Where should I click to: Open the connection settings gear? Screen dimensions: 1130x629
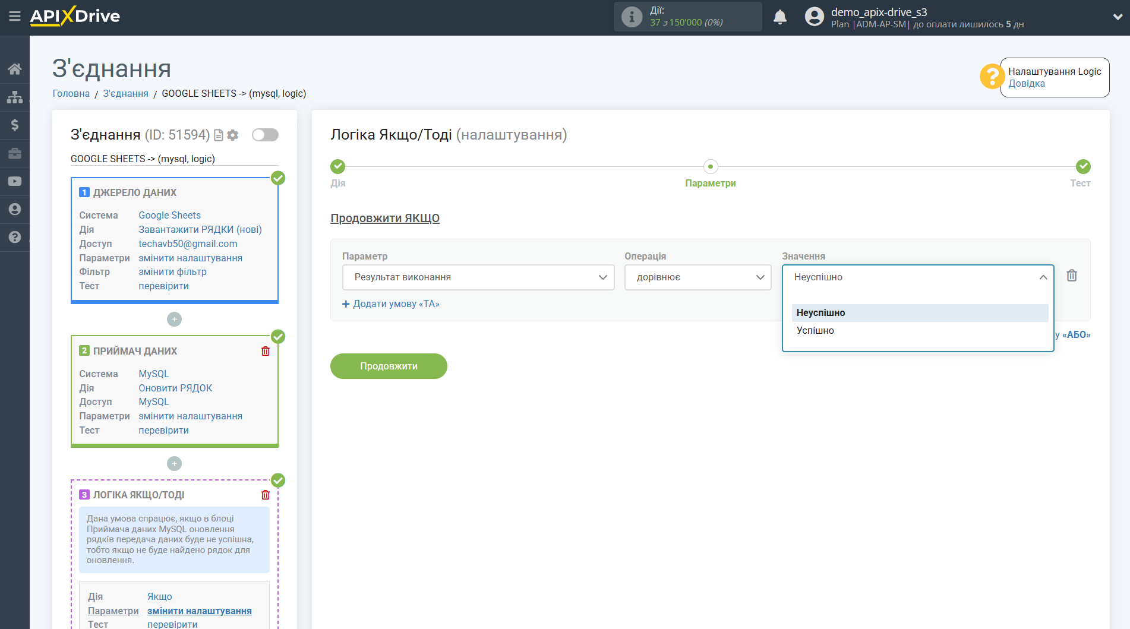point(233,135)
